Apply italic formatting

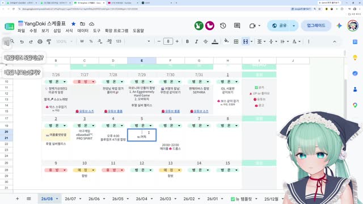[x=196, y=41]
